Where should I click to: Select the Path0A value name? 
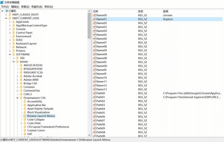point(101,132)
